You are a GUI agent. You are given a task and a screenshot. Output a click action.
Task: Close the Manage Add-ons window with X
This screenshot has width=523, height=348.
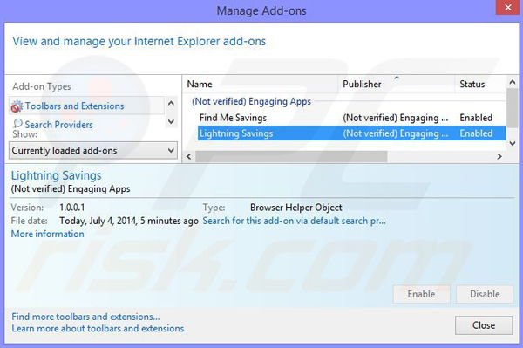[508, 7]
